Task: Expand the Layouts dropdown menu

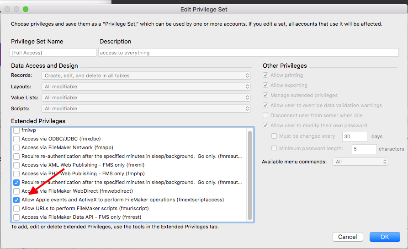Action: coord(146,87)
